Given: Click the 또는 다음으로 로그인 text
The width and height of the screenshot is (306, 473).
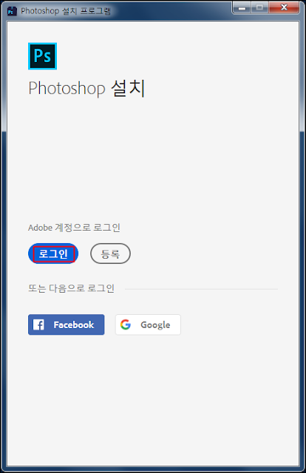Looking at the screenshot, I should click(x=71, y=288).
